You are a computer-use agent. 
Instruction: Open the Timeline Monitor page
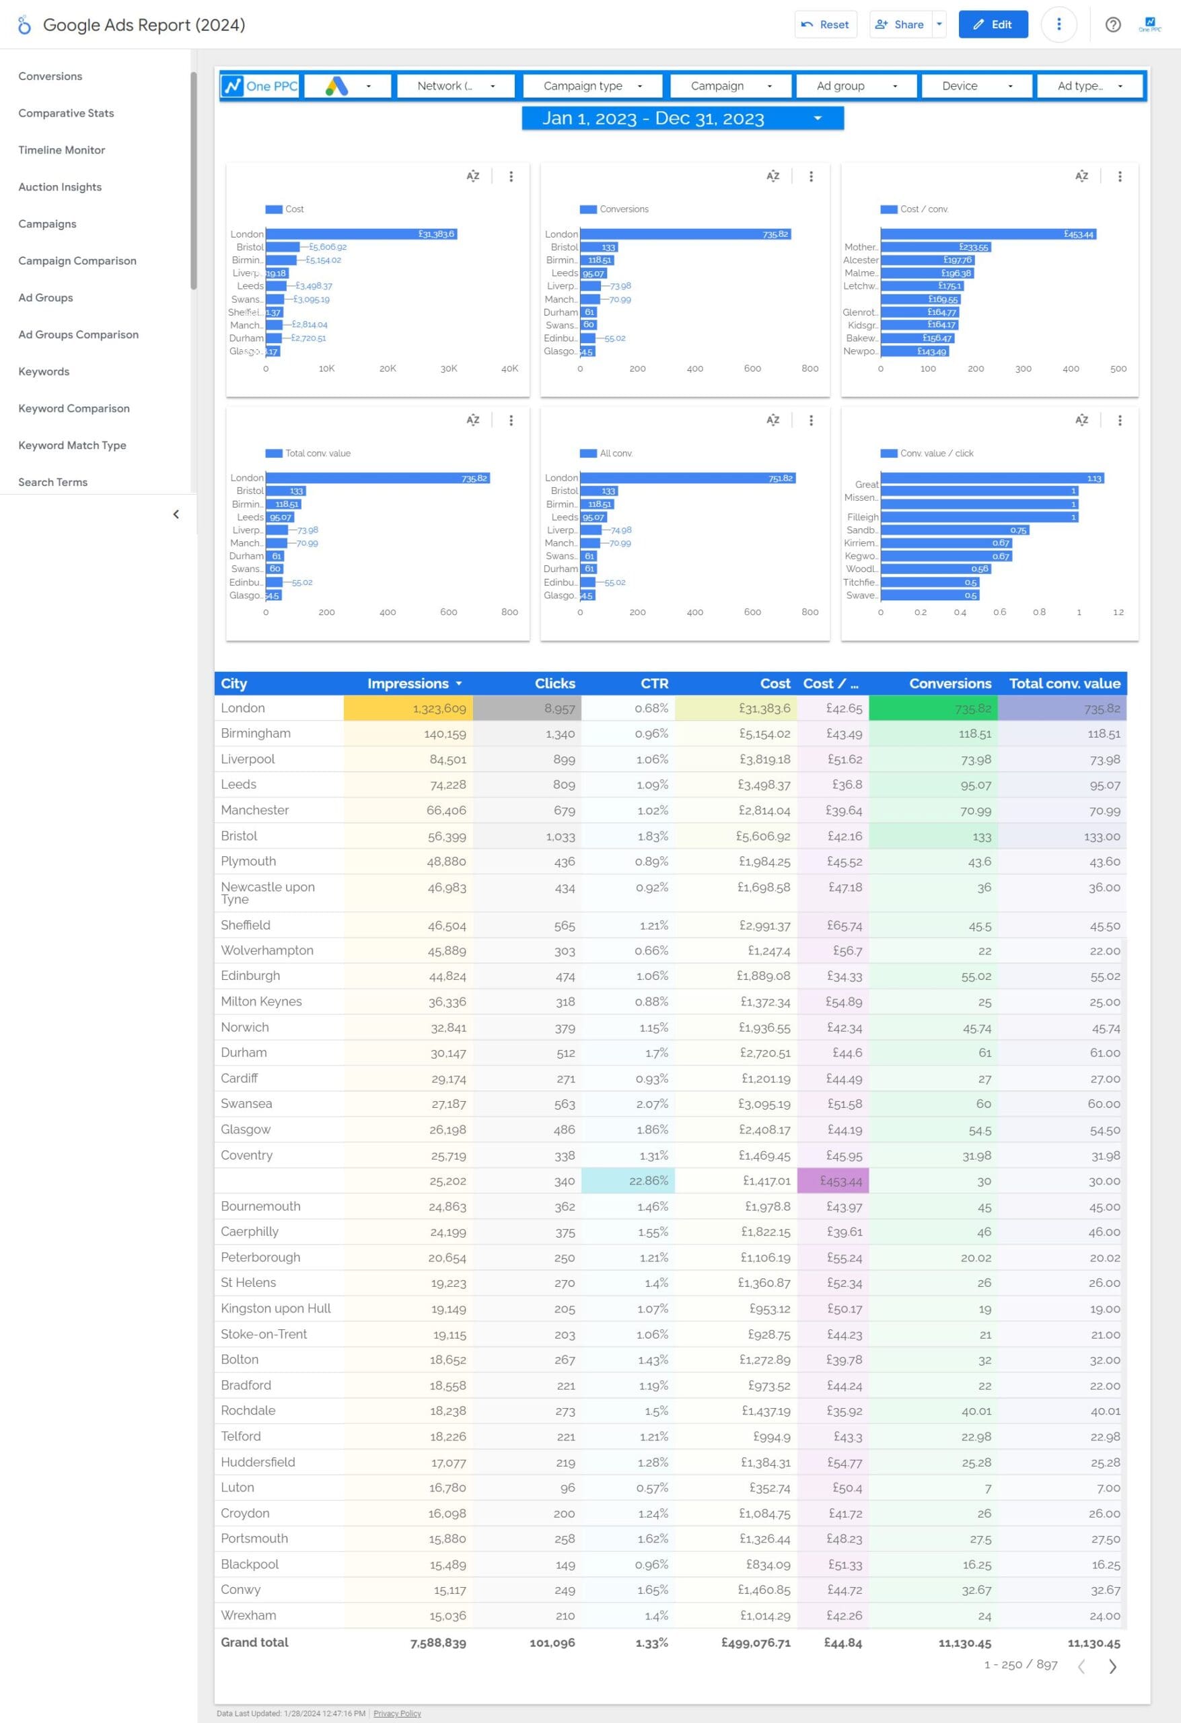[61, 150]
